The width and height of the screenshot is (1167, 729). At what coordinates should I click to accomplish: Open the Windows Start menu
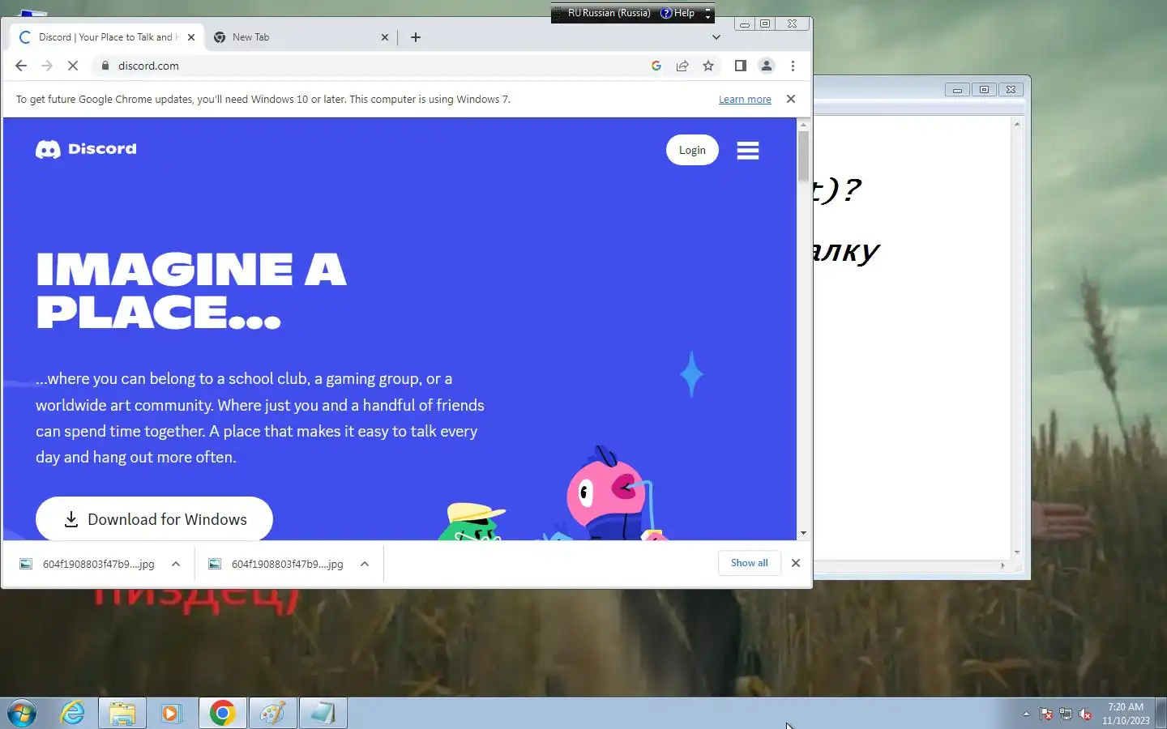click(x=22, y=713)
